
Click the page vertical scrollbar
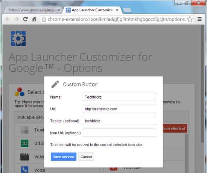tap(202, 83)
